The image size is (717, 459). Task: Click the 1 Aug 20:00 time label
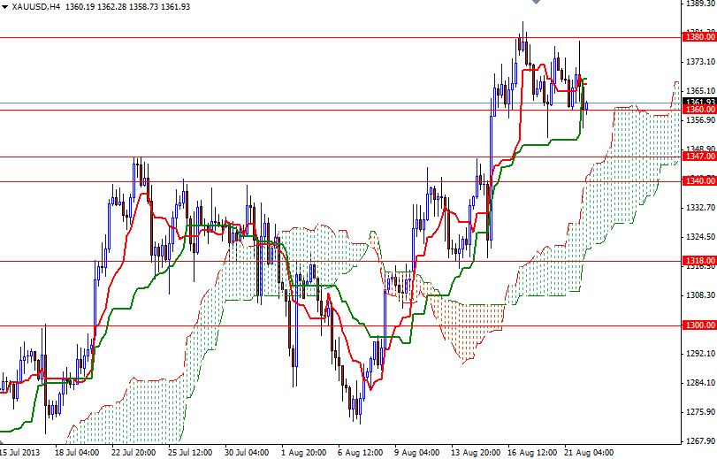[303, 453]
